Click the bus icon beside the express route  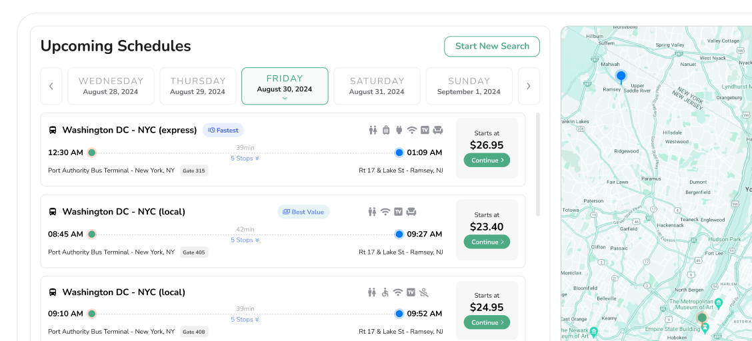53,130
